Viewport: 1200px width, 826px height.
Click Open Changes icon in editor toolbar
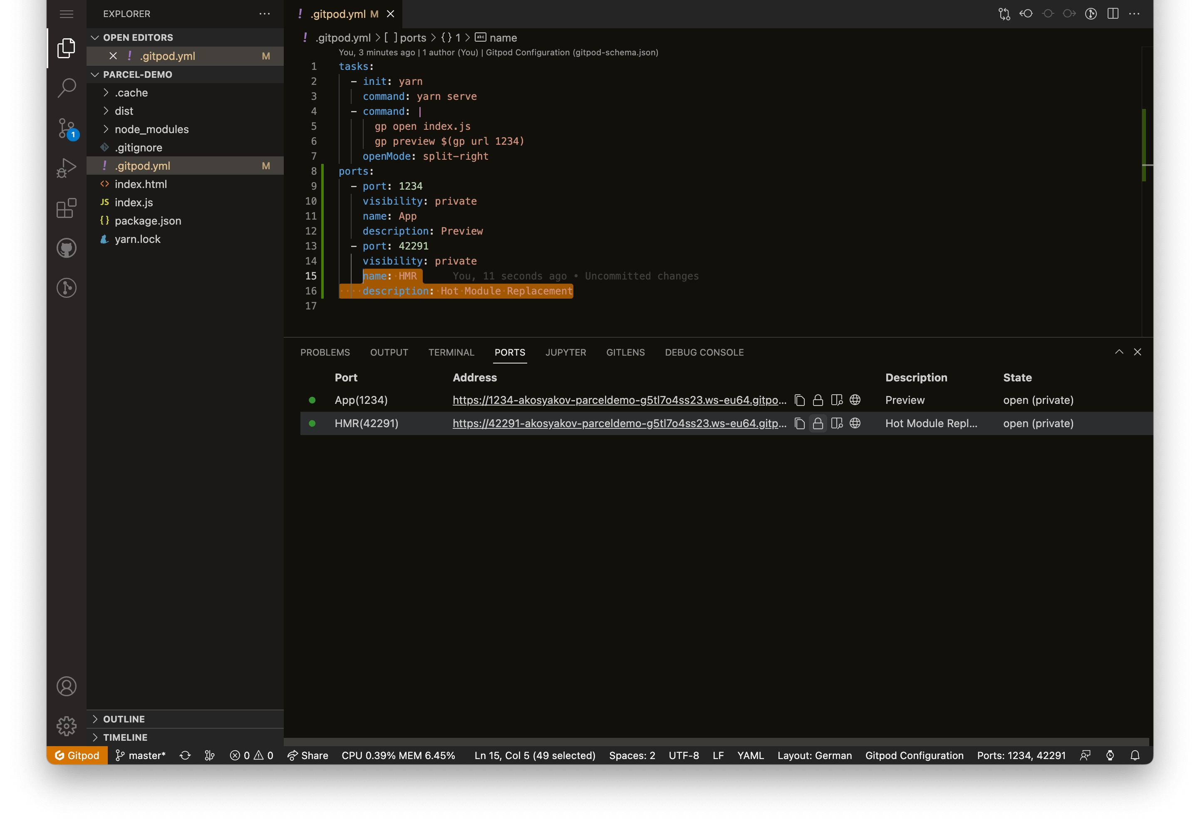coord(1004,14)
